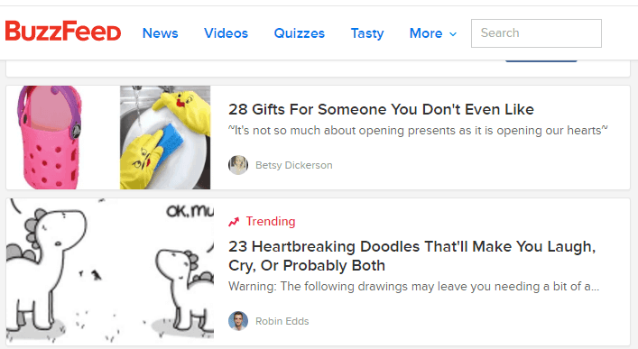Click Robin Edds author name
This screenshot has width=638, height=349.
pos(282,321)
